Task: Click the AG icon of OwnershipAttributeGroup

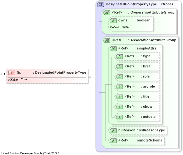Action: [107, 13]
